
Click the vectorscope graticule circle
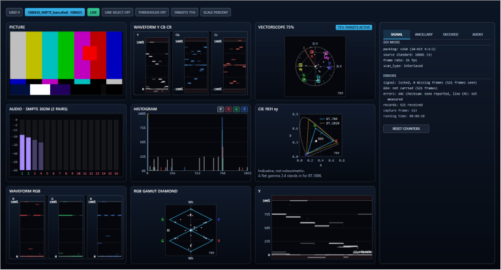315,66
